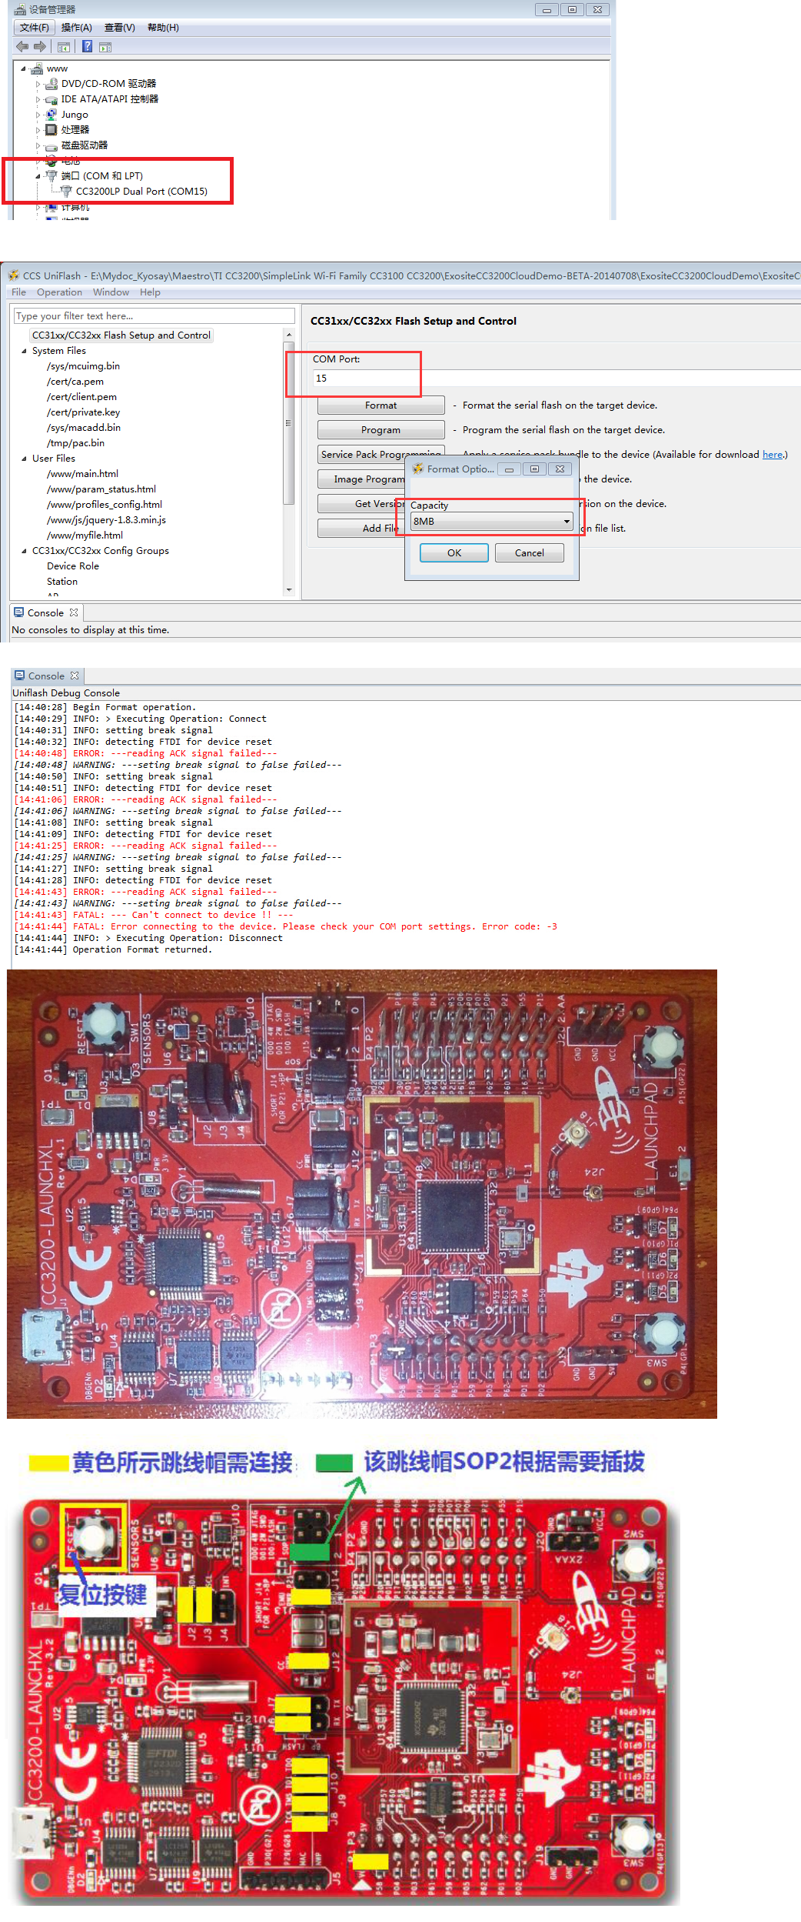Viewport: 801px width, 1922px height.
Task: Click the Format button
Action: tap(381, 405)
